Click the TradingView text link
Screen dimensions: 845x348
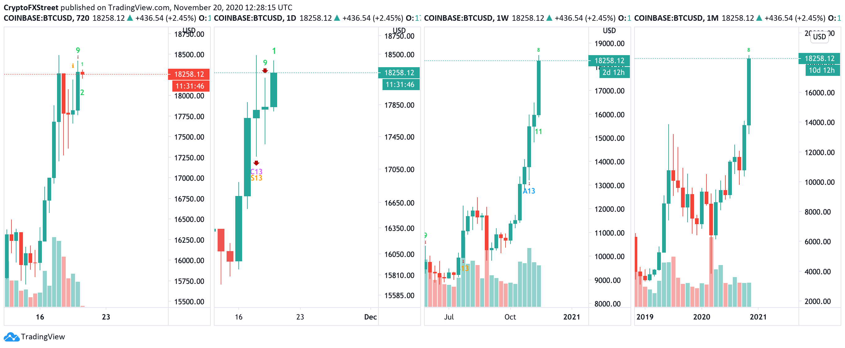coord(43,337)
